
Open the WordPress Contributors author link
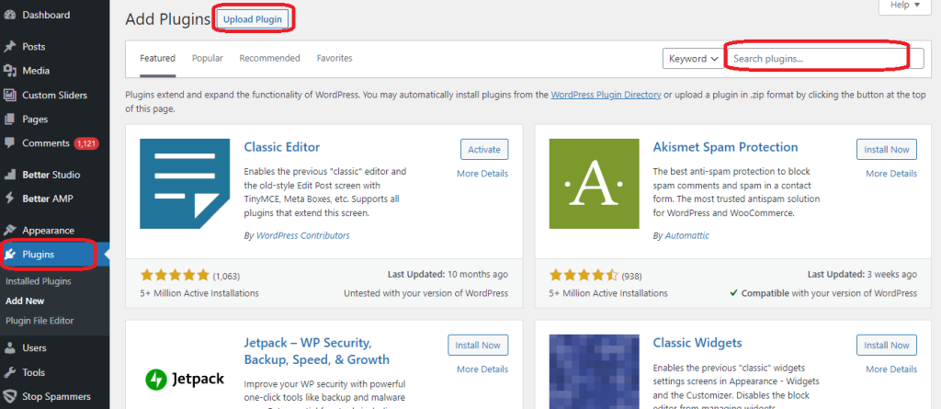click(x=303, y=236)
